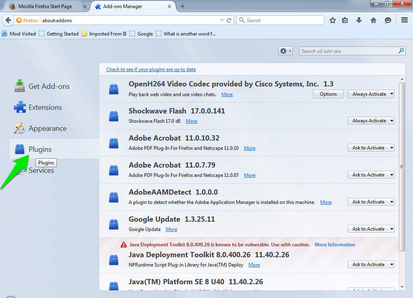
Task: Select the Extensions puzzle icon
Action: pos(20,107)
